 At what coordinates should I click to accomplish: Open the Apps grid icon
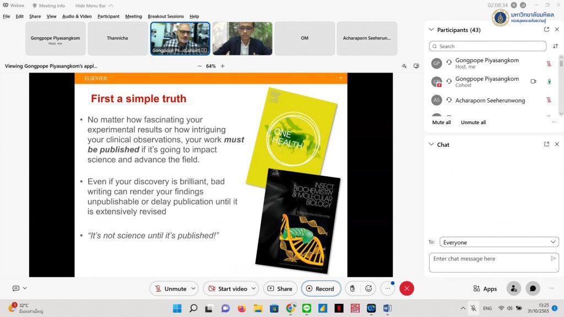coord(485,288)
